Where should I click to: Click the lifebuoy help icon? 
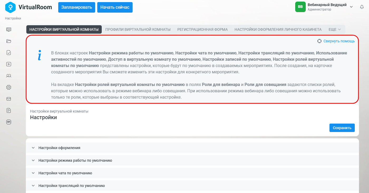point(319,41)
